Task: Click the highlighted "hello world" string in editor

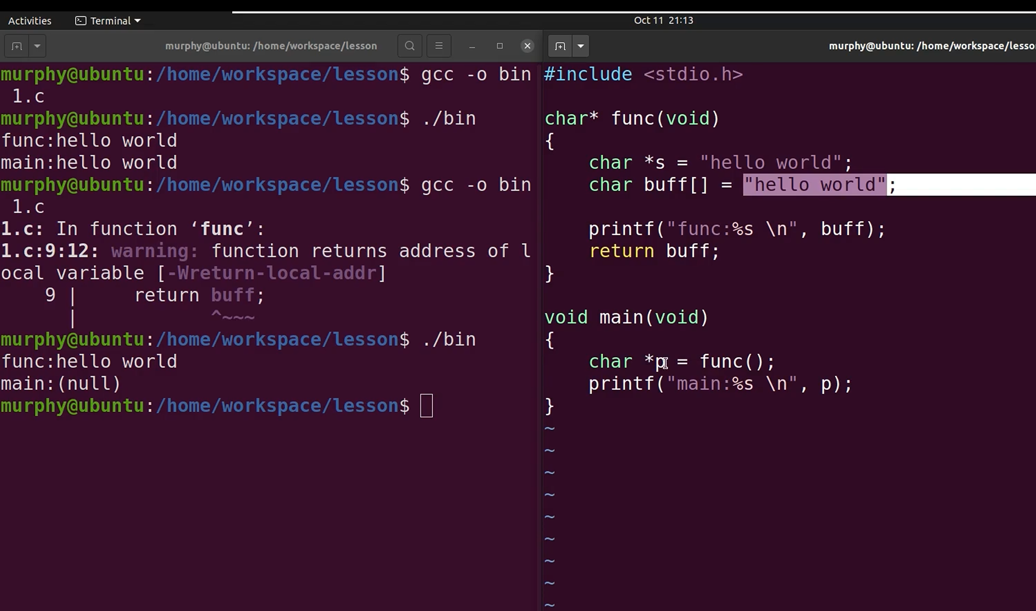Action: click(x=815, y=185)
